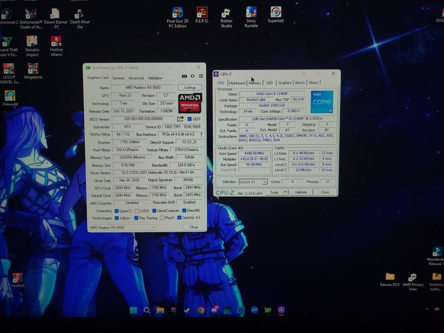This screenshot has height=333, width=444.
Task: Expand the Tools dropdown arrow in CPU-Z
Action: (286, 192)
